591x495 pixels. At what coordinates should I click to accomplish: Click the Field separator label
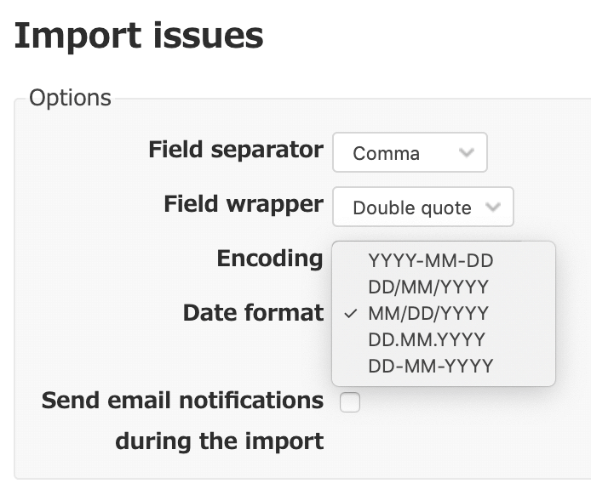(236, 150)
